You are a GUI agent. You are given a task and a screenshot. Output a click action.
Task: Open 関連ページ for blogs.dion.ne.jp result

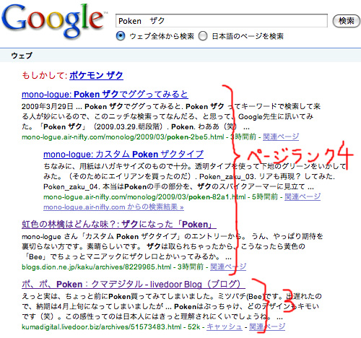tap(228, 266)
